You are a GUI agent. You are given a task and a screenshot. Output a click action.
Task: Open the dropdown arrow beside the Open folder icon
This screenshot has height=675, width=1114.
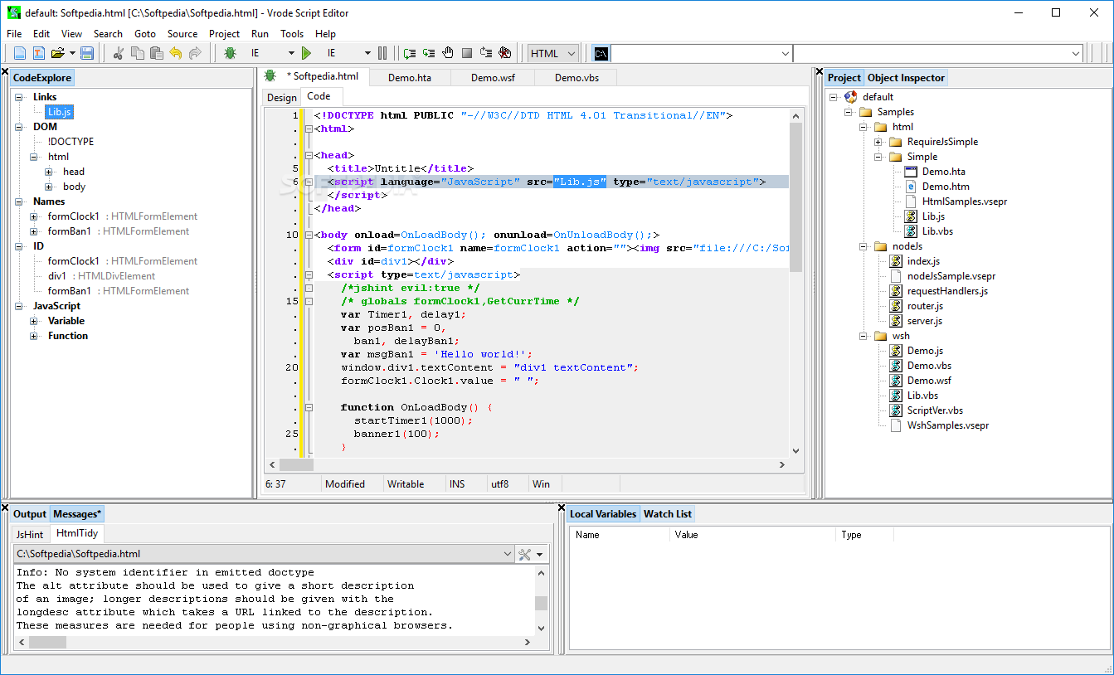(72, 53)
